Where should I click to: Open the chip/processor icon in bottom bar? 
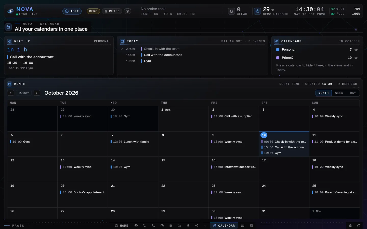(x=171, y=226)
